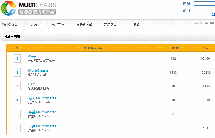
Task: Click the 討論區名稱 column header
Action: click(93, 48)
